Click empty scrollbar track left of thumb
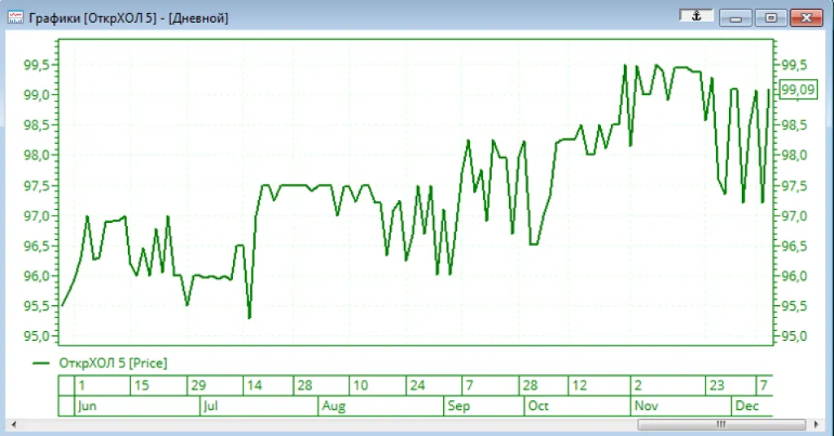Image resolution: width=834 pixels, height=436 pixels. coord(326,425)
